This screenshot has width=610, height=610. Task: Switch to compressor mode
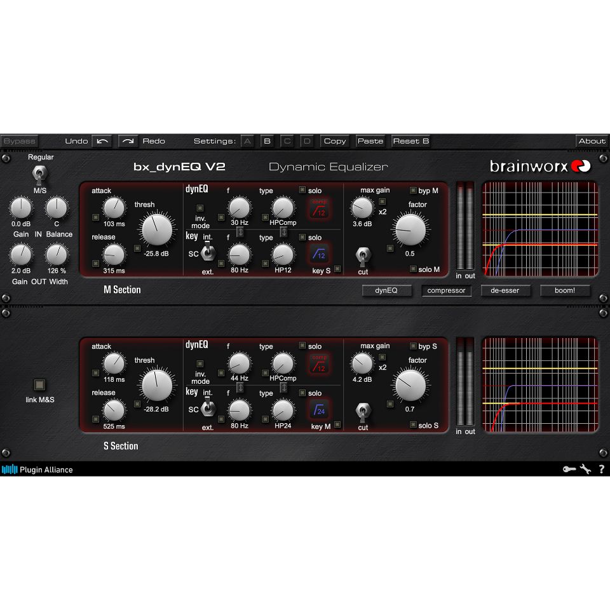(446, 290)
